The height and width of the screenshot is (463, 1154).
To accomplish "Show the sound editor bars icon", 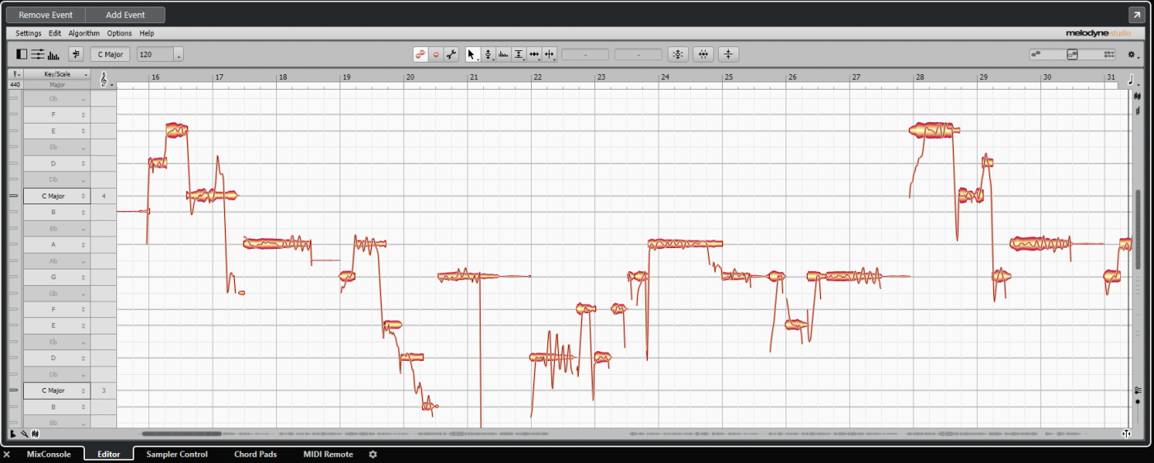I will tap(54, 54).
